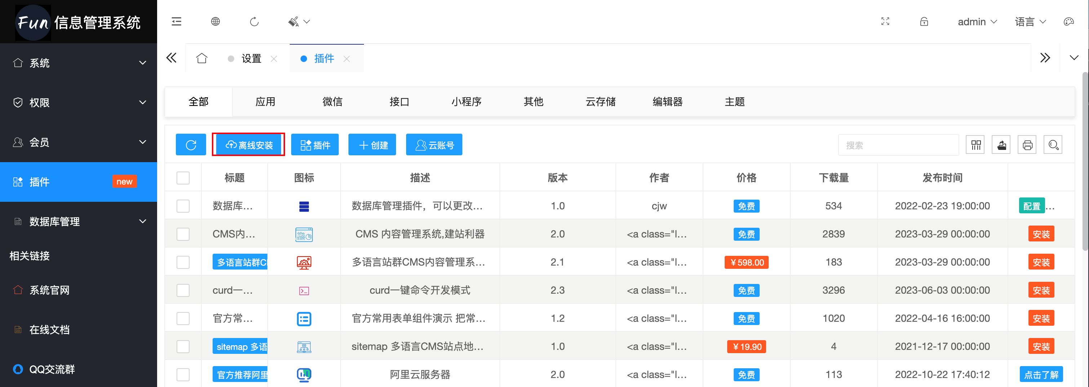
Task: Open tab options dropdown chevron
Action: tap(1074, 58)
